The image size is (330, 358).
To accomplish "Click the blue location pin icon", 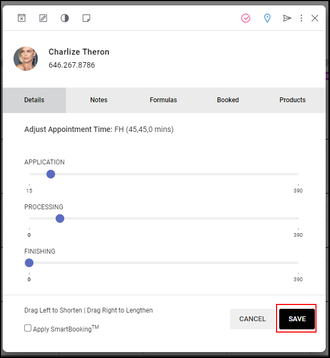I will [x=267, y=18].
